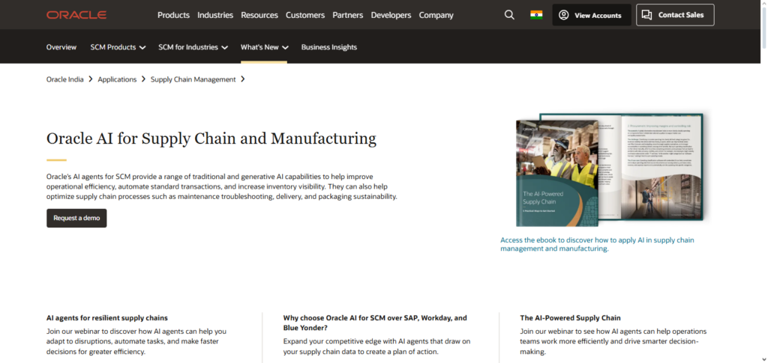Expand the What's New dropdown
Viewport: 768px width, 363px height.
285,47
